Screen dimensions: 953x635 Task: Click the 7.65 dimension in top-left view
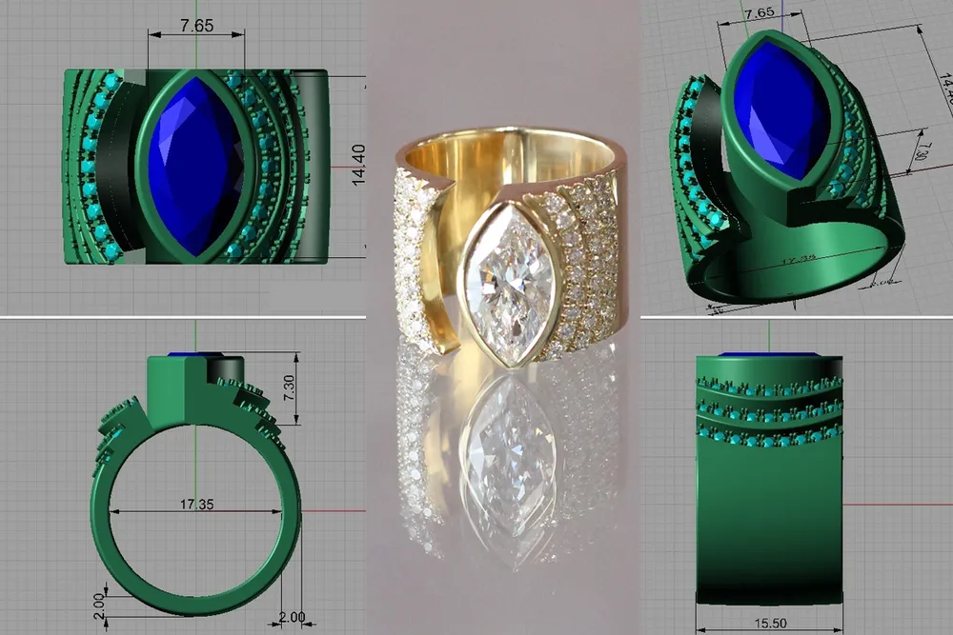196,26
